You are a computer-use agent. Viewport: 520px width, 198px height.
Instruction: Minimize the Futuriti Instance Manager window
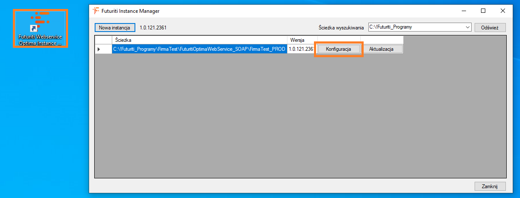[464, 11]
